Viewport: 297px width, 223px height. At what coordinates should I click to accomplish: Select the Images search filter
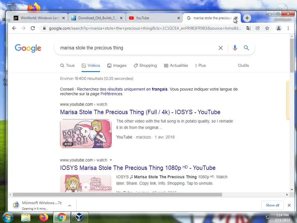[117, 65]
